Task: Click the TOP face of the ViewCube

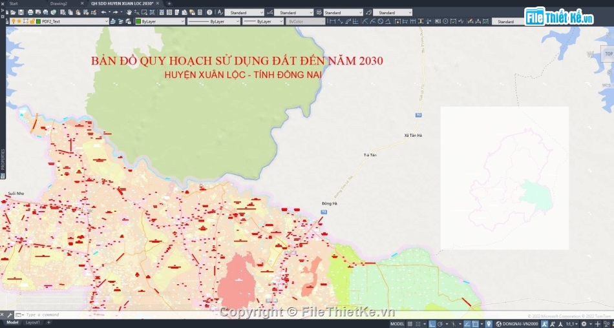Action: 609,54
